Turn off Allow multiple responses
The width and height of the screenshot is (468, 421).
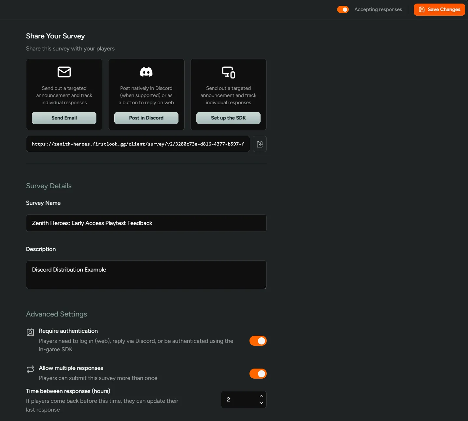tap(258, 374)
